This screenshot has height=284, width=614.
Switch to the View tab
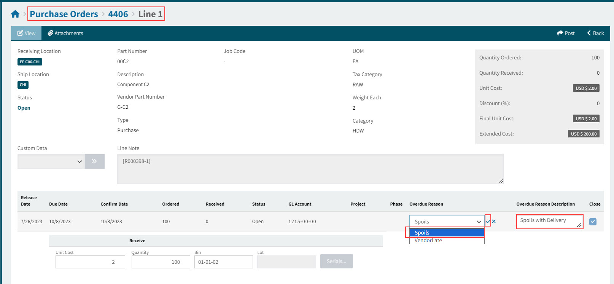tap(26, 33)
